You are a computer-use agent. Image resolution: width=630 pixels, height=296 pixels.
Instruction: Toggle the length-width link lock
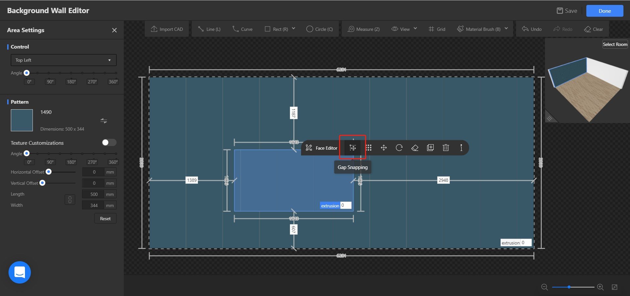[x=70, y=200]
